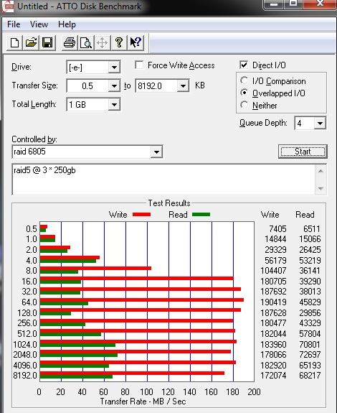
Task: Click the description scrollbar down arrow
Action: coord(321,188)
